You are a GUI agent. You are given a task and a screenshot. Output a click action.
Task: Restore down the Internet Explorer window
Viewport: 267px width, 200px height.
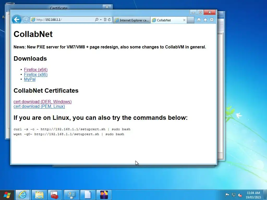tap(201, 12)
